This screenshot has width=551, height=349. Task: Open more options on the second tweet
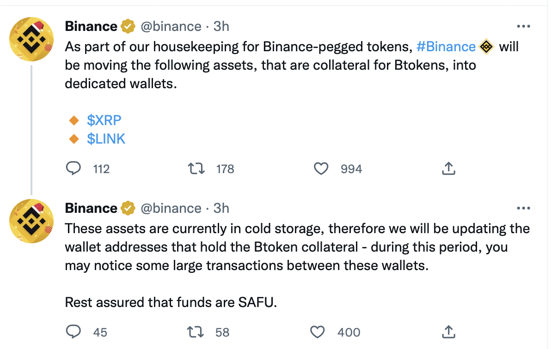[524, 208]
